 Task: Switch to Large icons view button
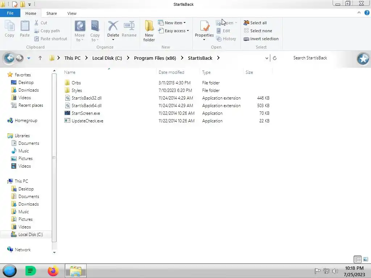click(x=366, y=259)
